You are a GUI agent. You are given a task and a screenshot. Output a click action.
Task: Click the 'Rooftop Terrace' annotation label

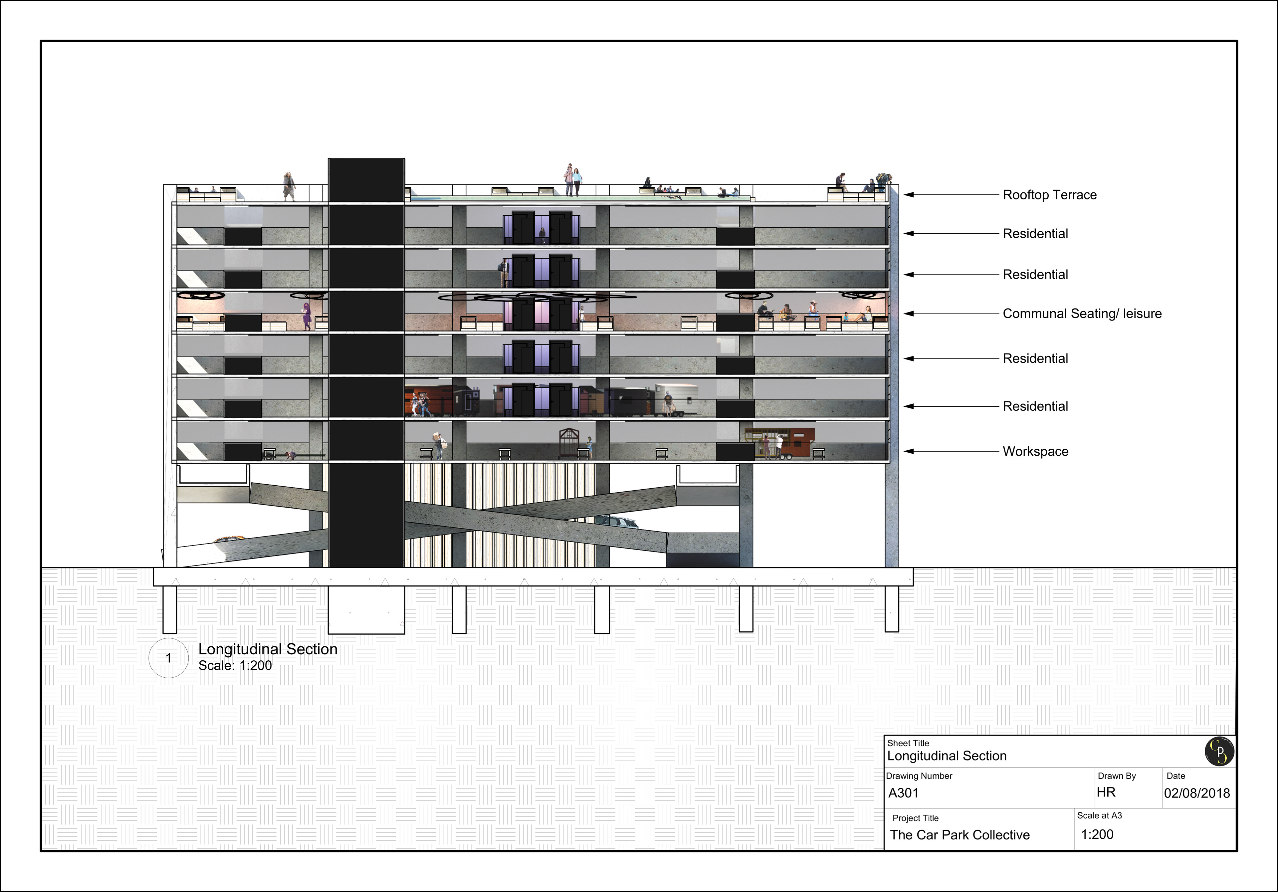pos(1049,195)
